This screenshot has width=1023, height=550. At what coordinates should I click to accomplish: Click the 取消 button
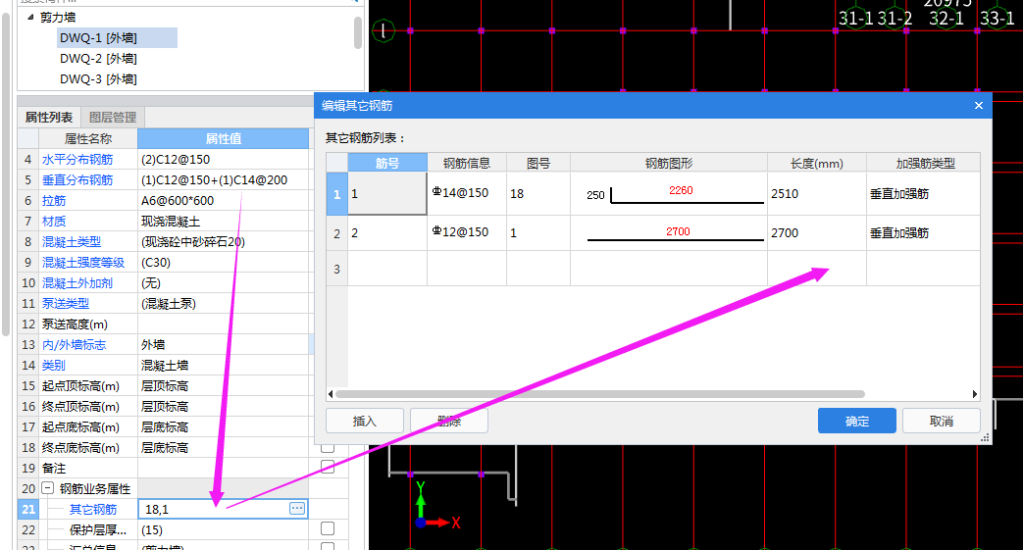(x=941, y=421)
